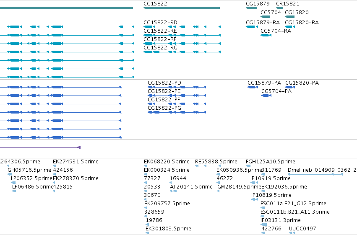Image resolution: width=357 pixels, height=235 pixels.
Task: Click Dmel_neb_014909_0362_2 feature label
Action: point(322,170)
